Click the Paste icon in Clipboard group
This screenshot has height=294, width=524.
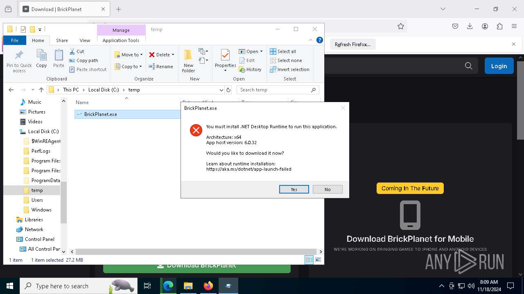coord(59,58)
